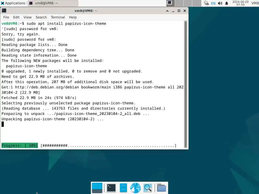Open the Search menu
Image resolution: width=259 pixels, height=194 pixels.
[41, 17]
